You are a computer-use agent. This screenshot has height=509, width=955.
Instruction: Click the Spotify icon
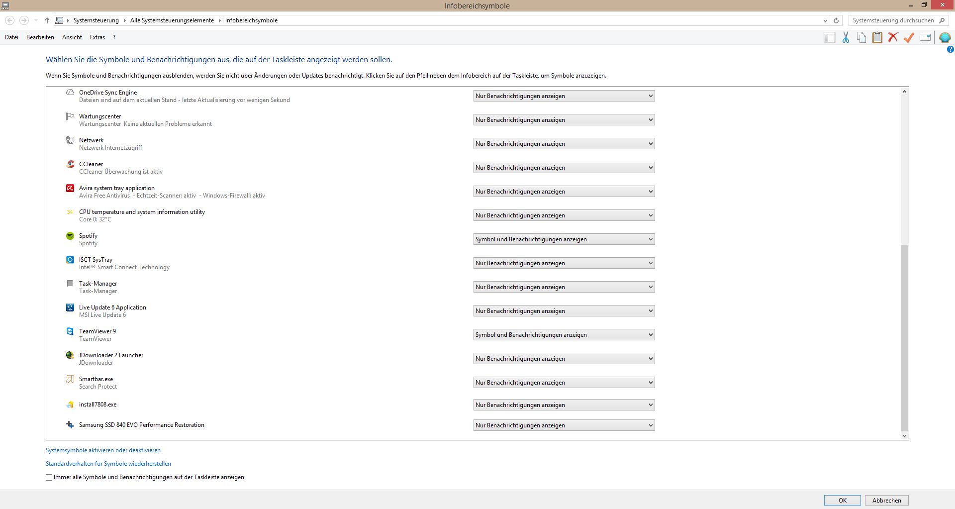[70, 236]
